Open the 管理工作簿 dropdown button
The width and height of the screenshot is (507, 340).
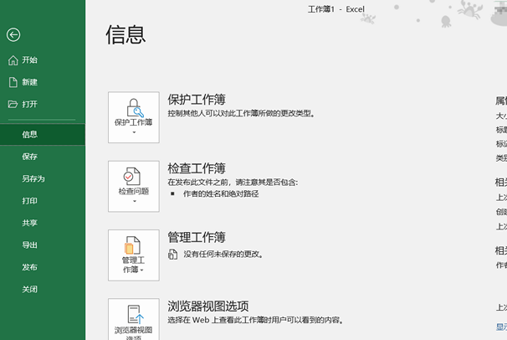(x=134, y=255)
